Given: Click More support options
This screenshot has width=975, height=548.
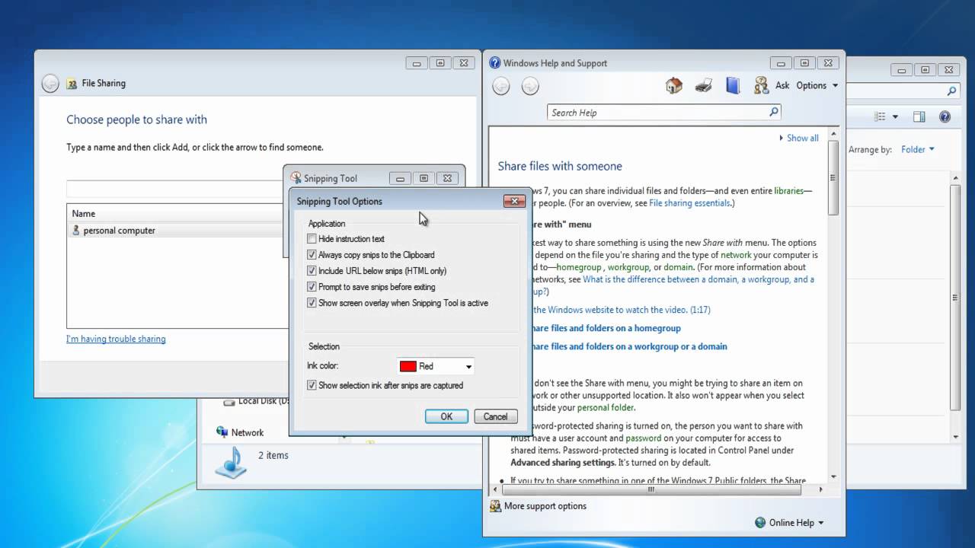Looking at the screenshot, I should pos(545,506).
